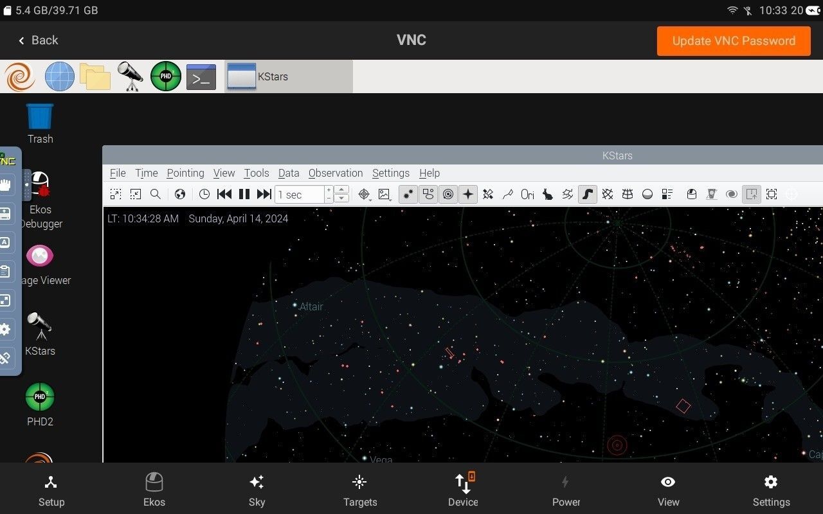Viewport: 823px width, 514px height.
Task: Toggle equatorial coordinate grid
Action: point(608,194)
